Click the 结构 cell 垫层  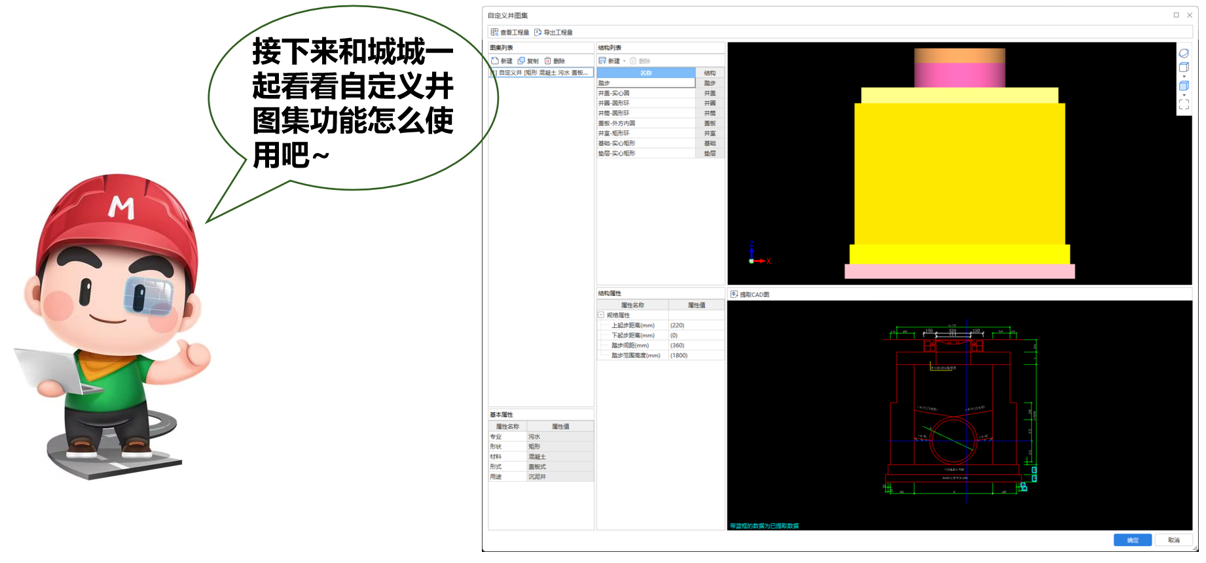[x=710, y=153]
